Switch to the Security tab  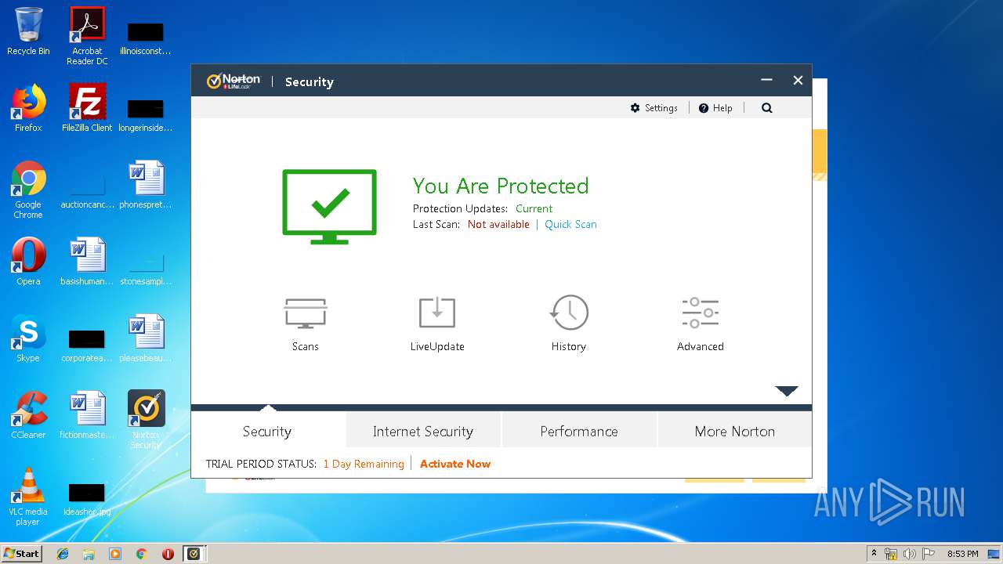click(267, 431)
